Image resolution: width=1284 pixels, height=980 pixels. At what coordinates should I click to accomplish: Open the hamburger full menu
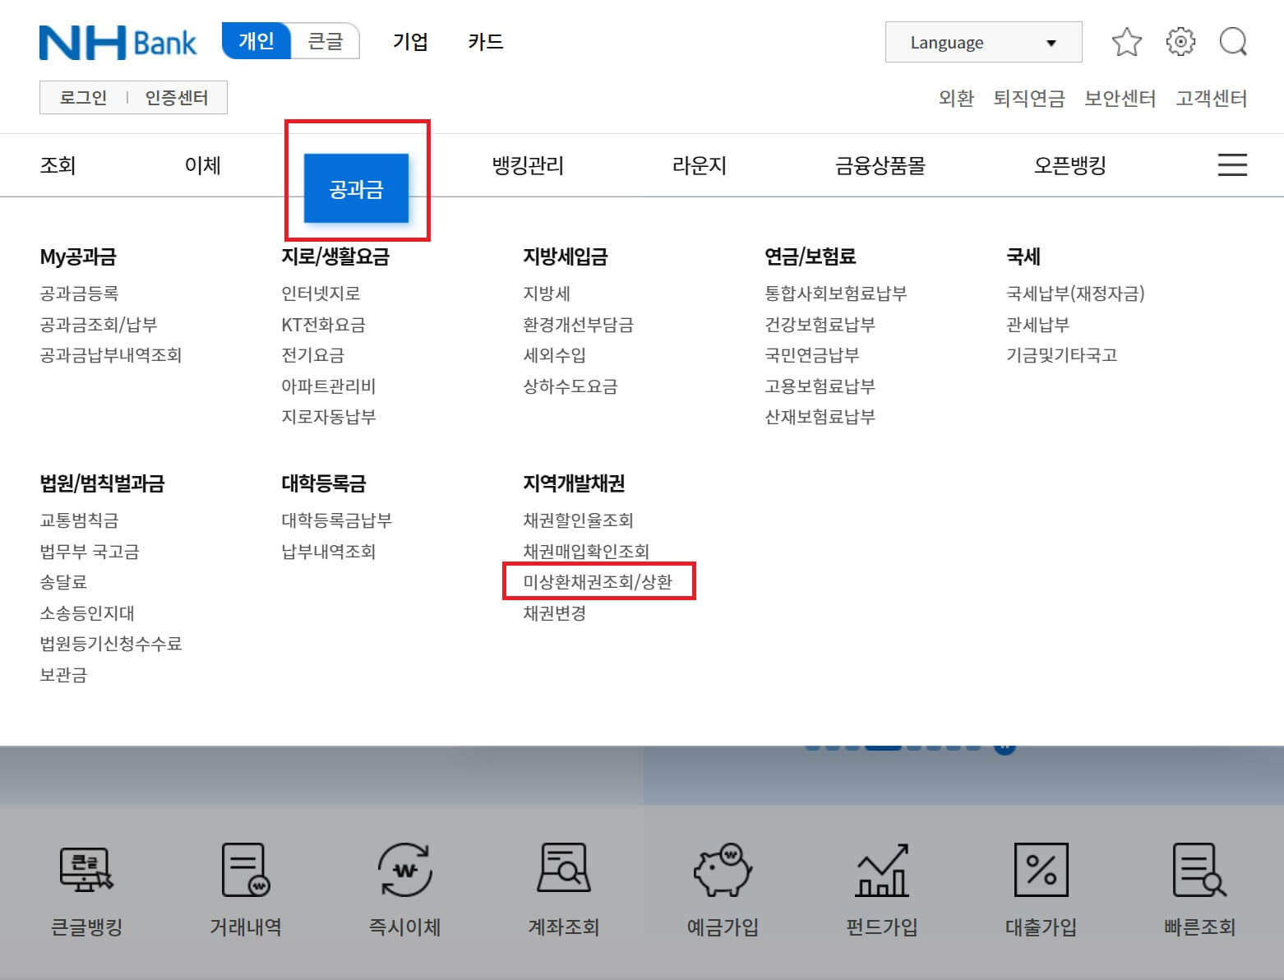(1231, 165)
